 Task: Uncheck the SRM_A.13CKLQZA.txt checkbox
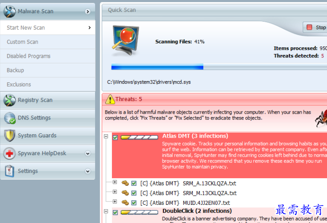point(134,183)
